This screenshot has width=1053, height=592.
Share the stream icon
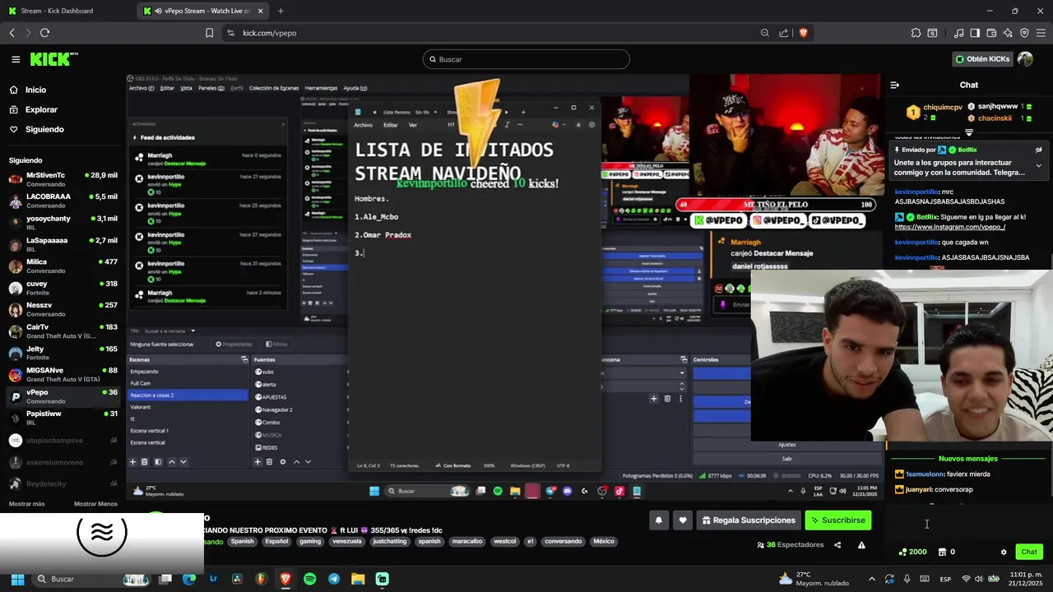pyautogui.click(x=837, y=545)
